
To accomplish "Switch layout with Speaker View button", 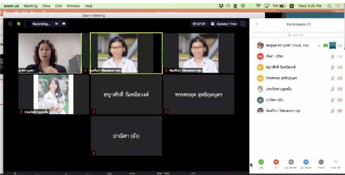I will point(224,24).
